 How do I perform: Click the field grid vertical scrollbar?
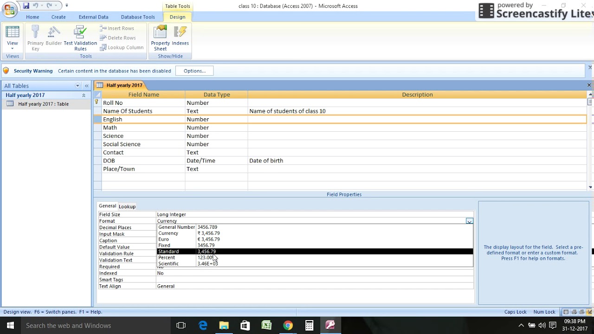(590, 141)
